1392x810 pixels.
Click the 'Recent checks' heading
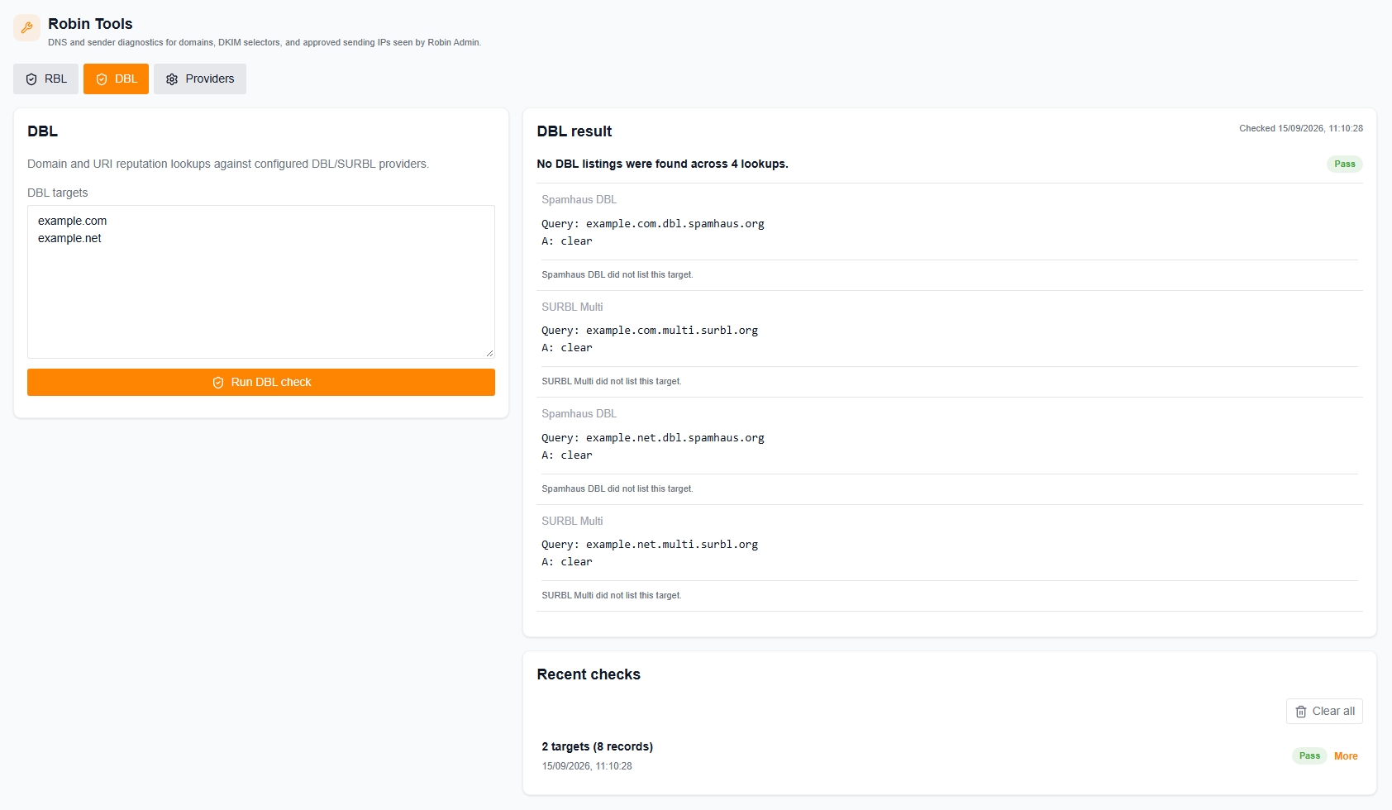(589, 674)
